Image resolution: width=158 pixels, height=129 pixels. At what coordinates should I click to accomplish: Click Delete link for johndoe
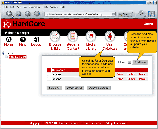(142, 79)
